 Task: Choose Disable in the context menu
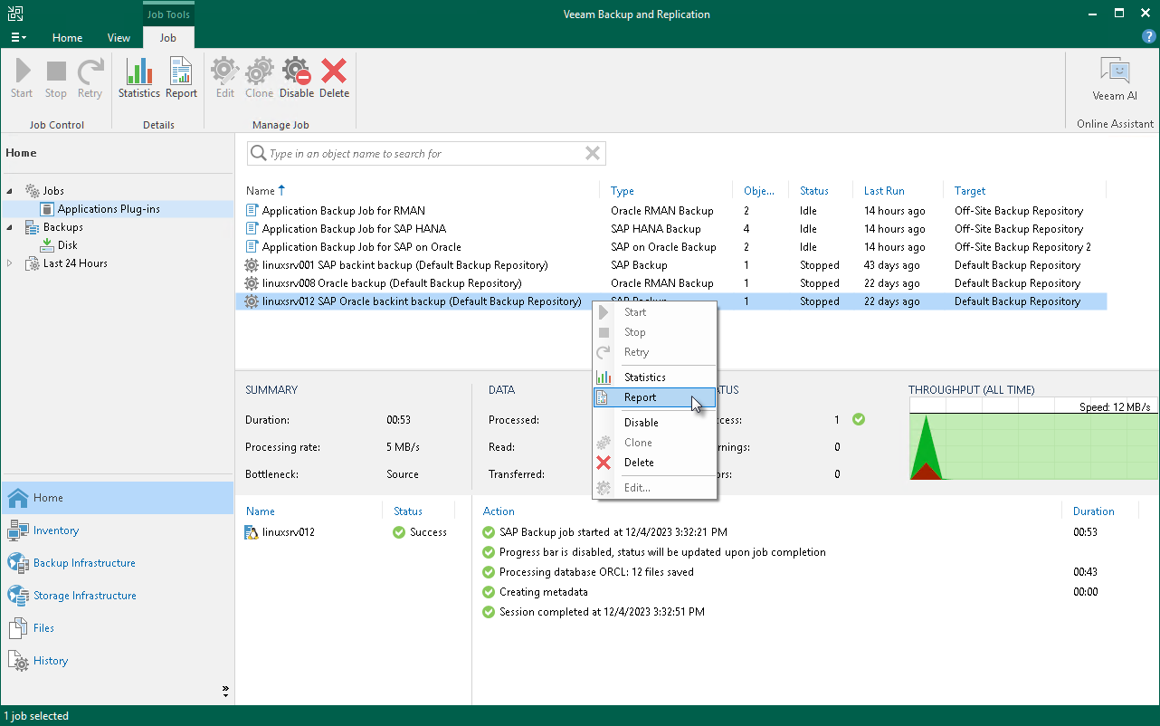[x=655, y=423]
